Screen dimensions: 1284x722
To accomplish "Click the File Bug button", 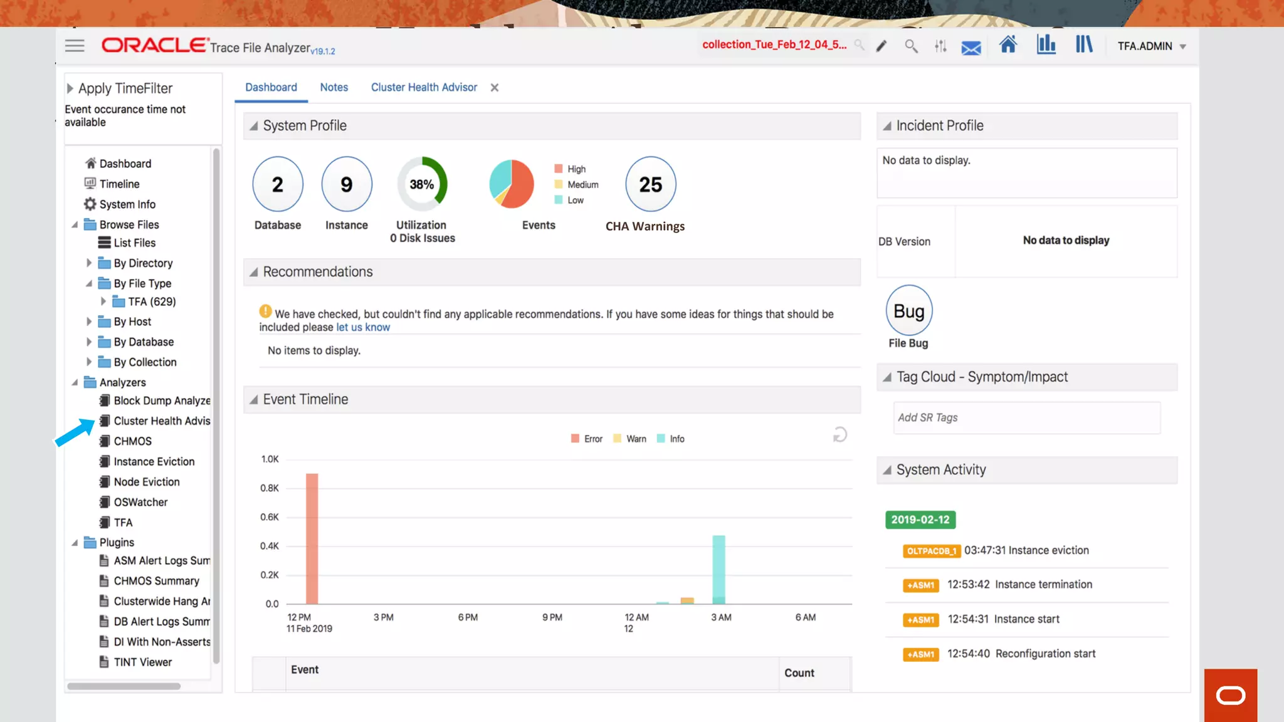I will 909,311.
